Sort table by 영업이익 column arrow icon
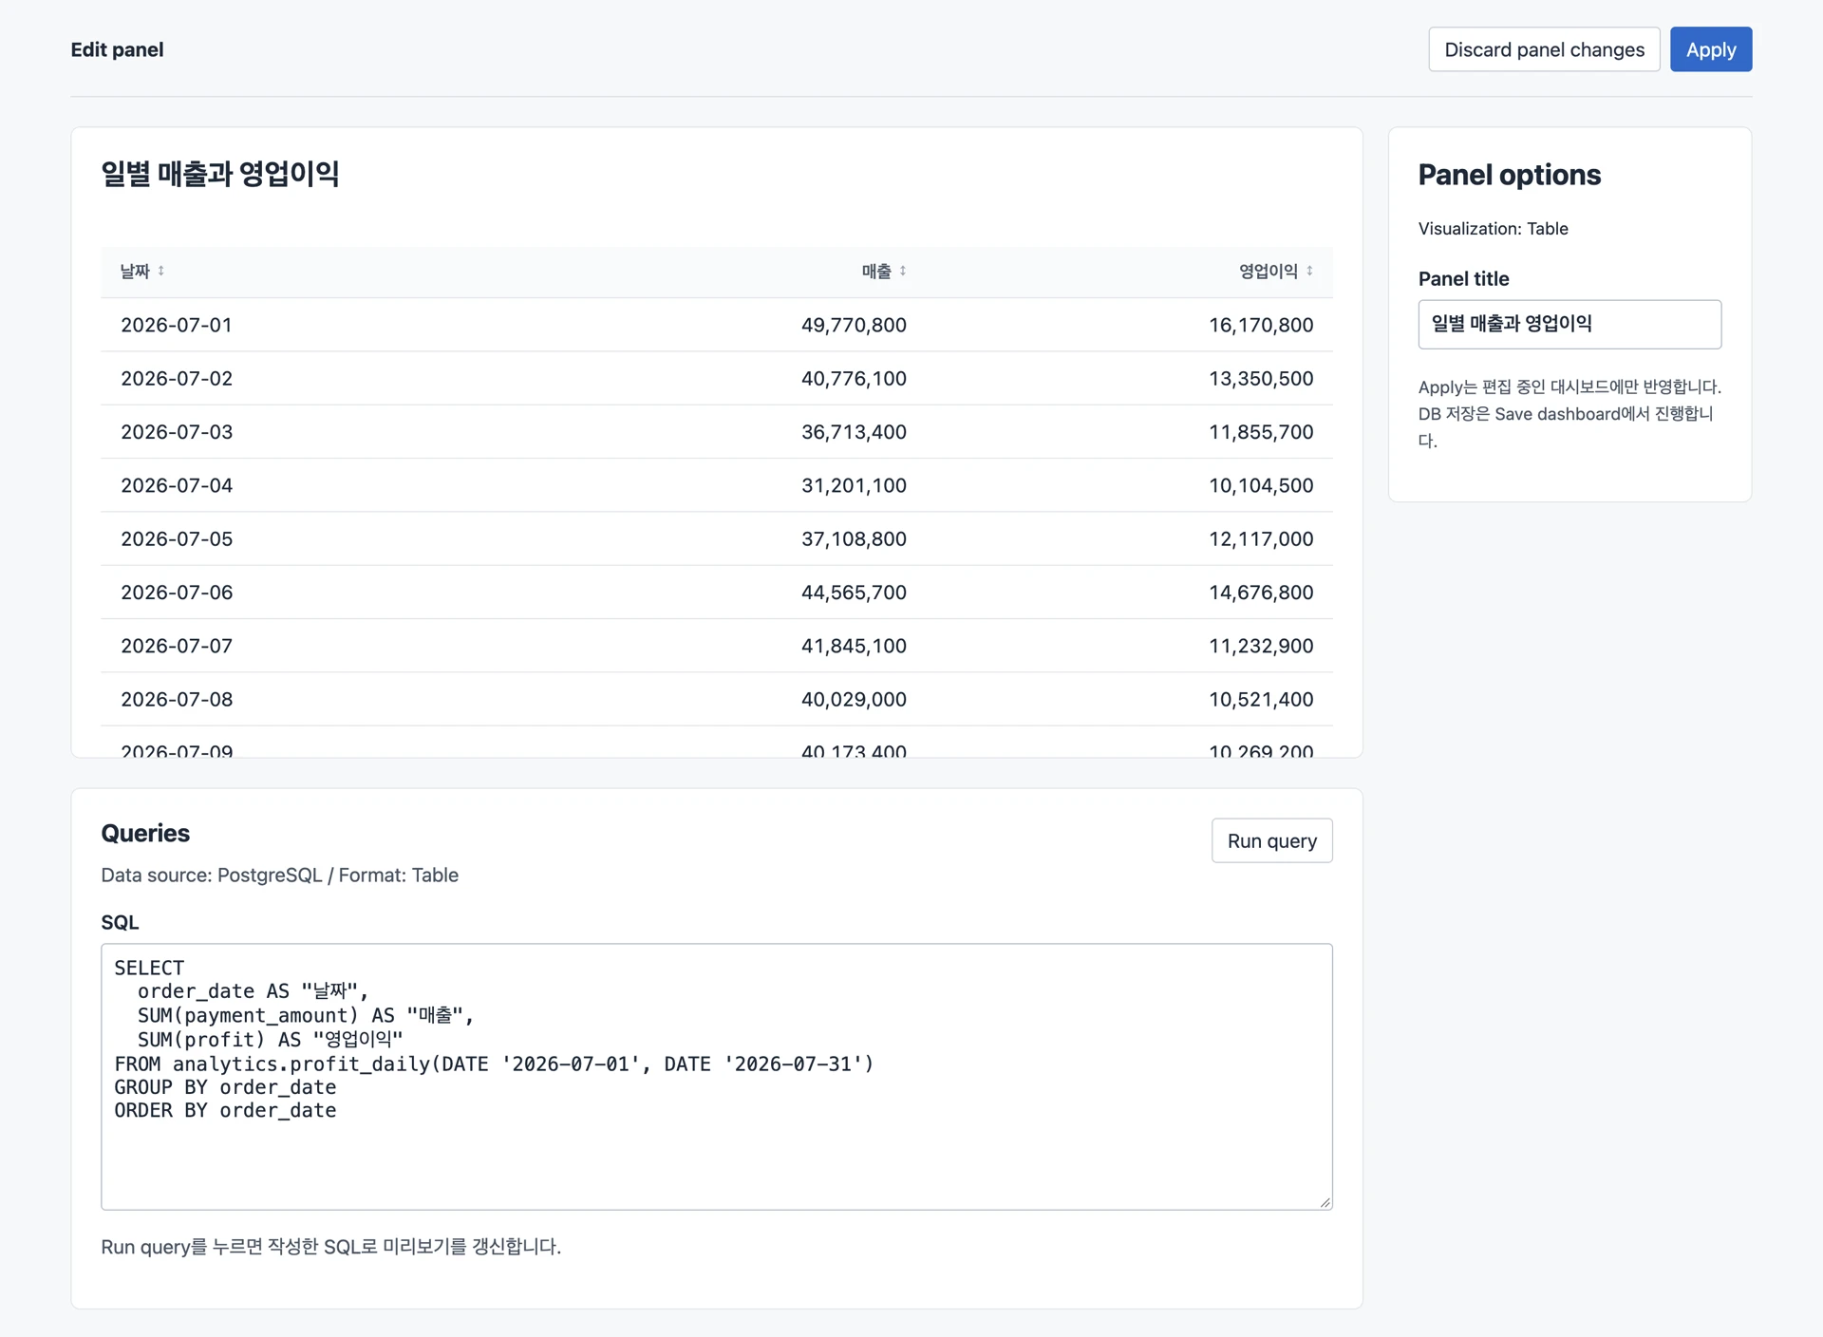Screen dimensions: 1823x1337 (x=1309, y=272)
